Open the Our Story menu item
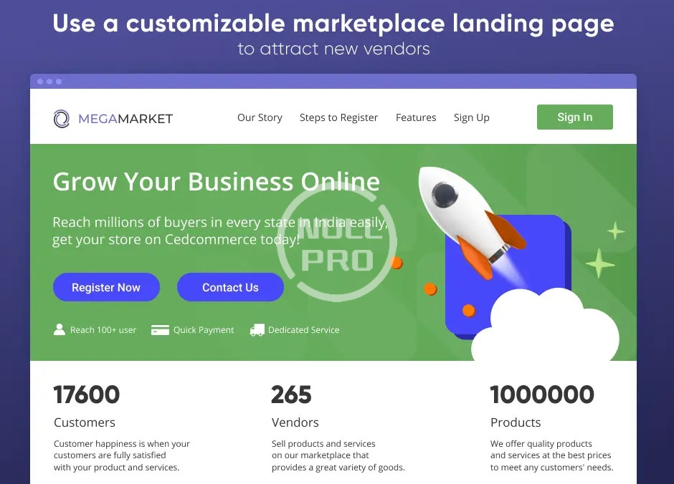Viewport: 674px width, 484px height. (260, 117)
